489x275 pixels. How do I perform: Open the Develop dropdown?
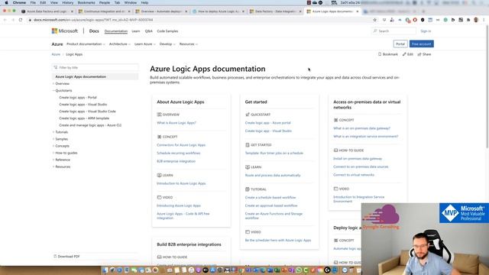pyautogui.click(x=167, y=44)
